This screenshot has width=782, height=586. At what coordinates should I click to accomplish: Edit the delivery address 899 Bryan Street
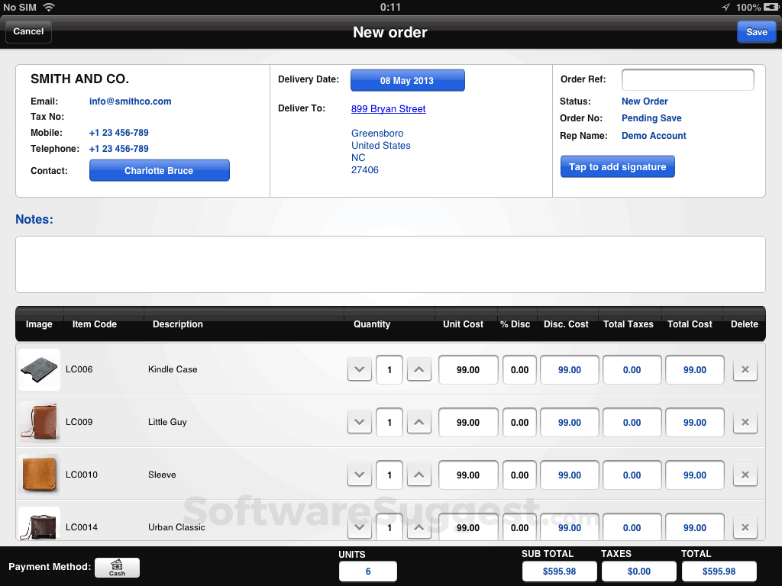[388, 108]
